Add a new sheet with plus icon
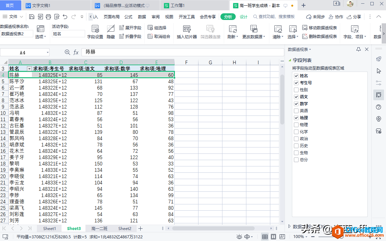 [x=140, y=228]
